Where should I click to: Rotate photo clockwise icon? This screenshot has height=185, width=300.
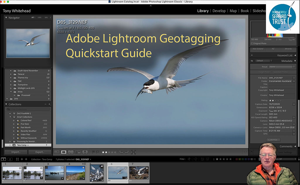[127, 152]
